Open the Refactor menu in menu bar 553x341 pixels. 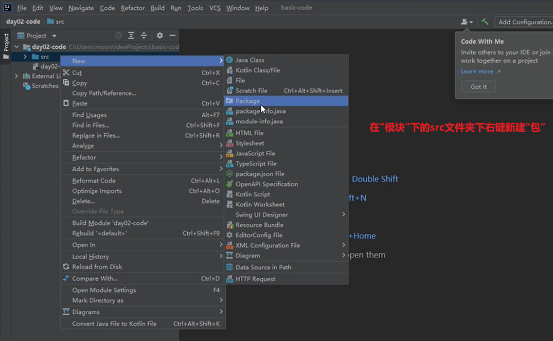133,8
